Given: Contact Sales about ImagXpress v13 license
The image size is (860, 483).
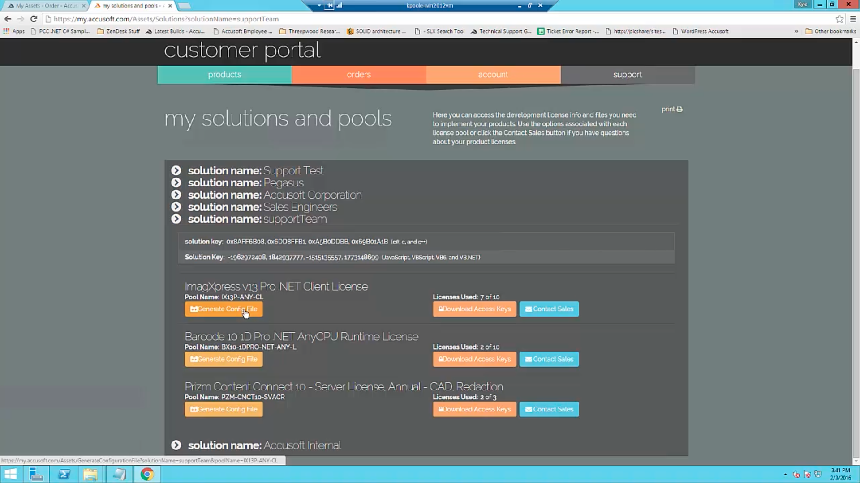Looking at the screenshot, I should 549,309.
